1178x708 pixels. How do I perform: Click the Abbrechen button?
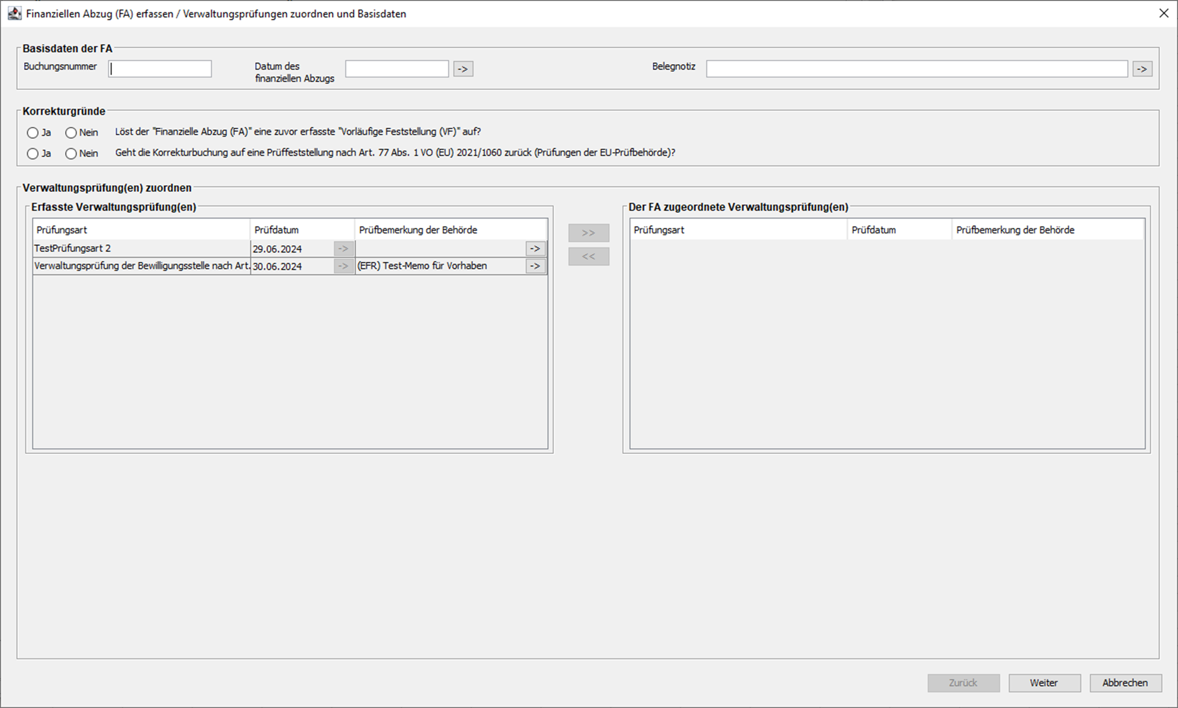(x=1124, y=683)
